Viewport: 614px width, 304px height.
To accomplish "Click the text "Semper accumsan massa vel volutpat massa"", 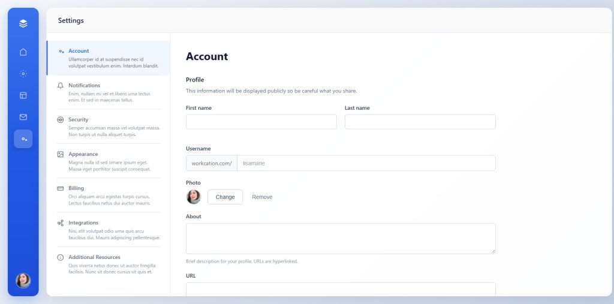I will (x=115, y=128).
